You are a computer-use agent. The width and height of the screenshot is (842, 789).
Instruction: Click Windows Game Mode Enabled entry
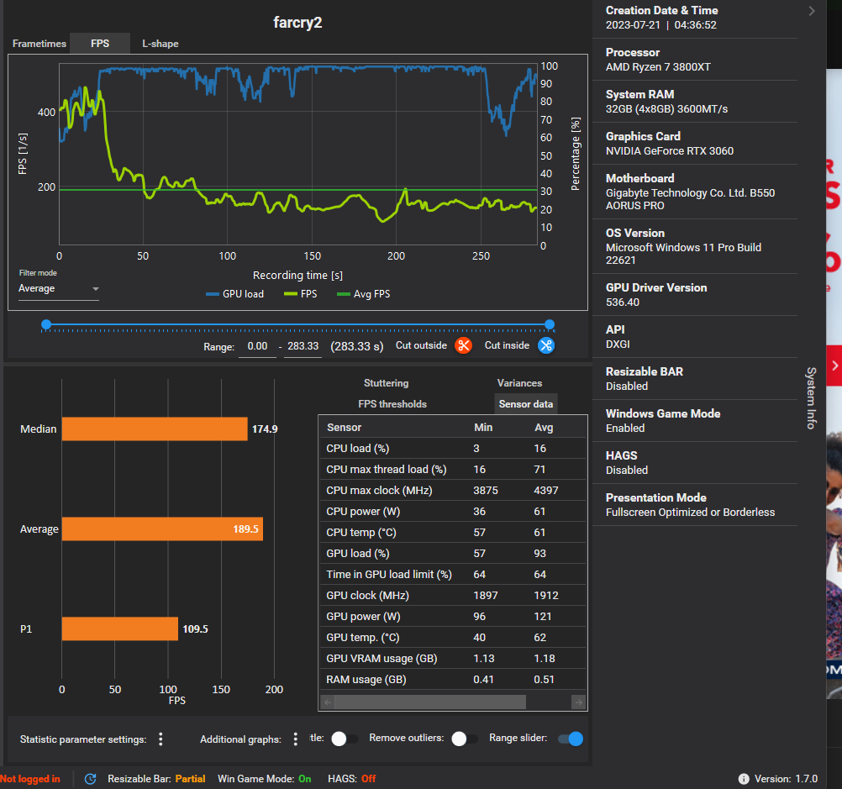pyautogui.click(x=695, y=421)
